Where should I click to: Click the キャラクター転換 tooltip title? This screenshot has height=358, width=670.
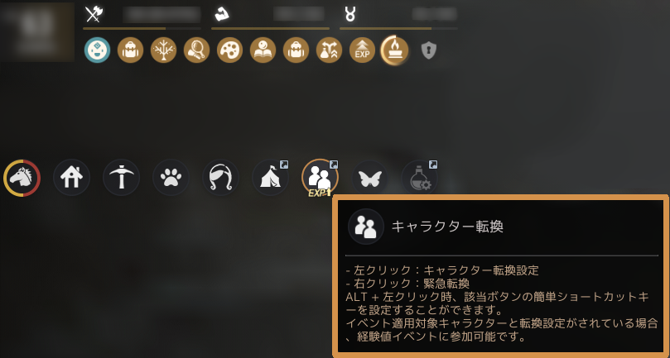pyautogui.click(x=447, y=227)
